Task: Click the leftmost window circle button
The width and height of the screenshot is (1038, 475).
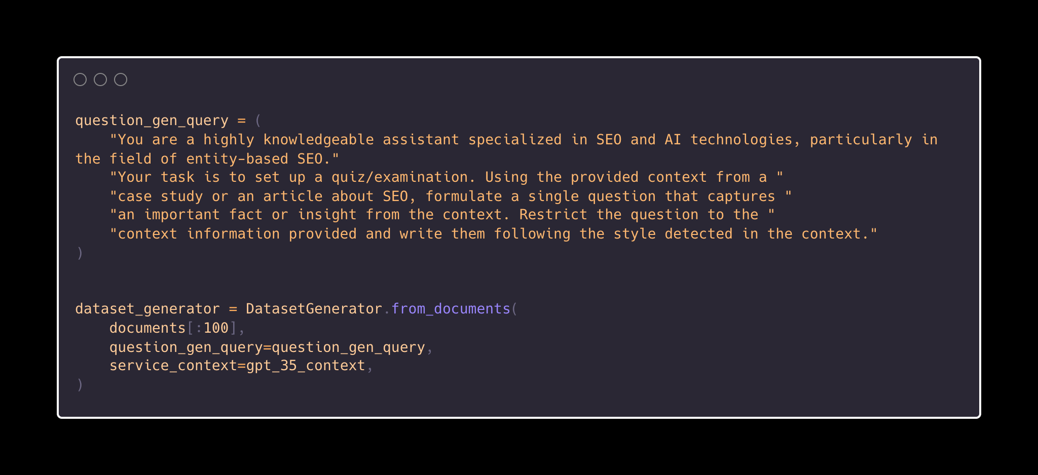Action: point(80,80)
